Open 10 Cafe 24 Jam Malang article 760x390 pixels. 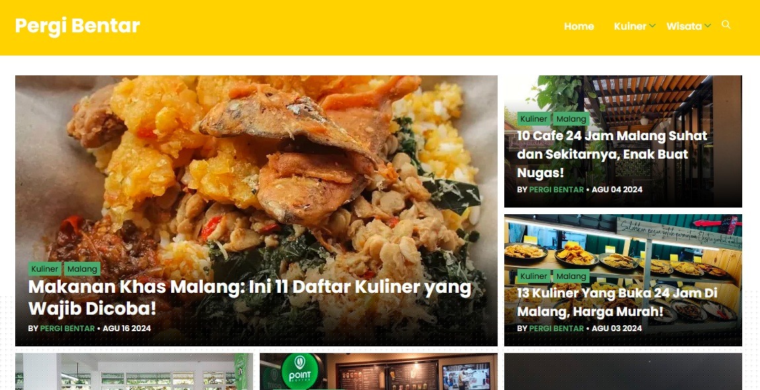[612, 154]
